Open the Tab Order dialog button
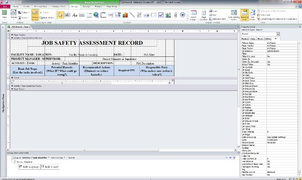The image size is (302, 180). (252, 15)
